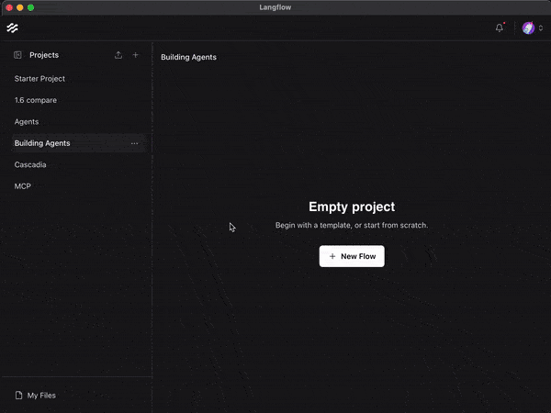Viewport: 551px width, 413px height.
Task: Open the Cascadia project
Action: coord(78,164)
